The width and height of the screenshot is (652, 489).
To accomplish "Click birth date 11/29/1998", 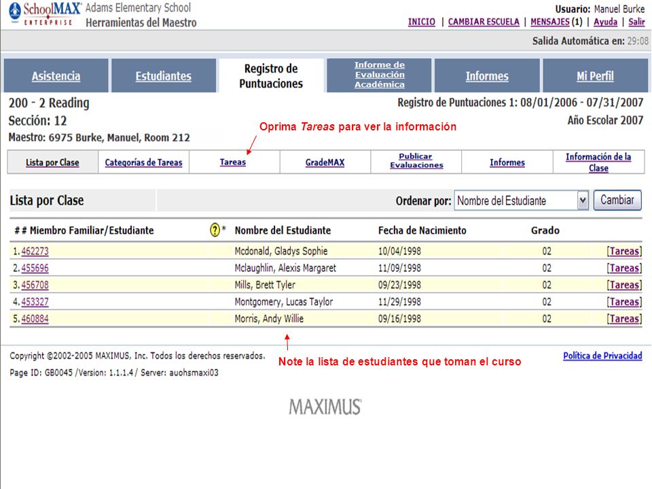I will point(399,302).
